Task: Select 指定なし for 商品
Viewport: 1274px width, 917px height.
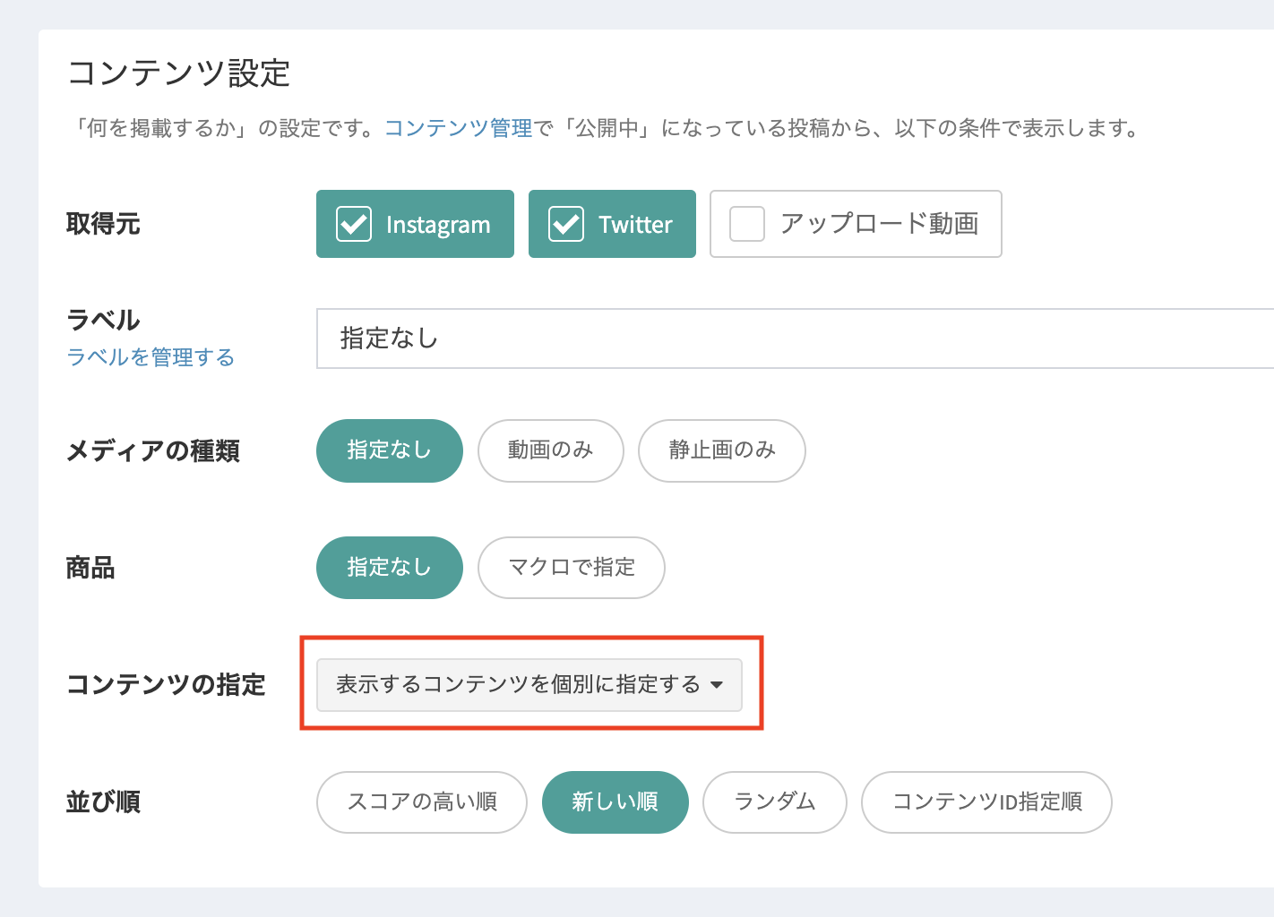Action: 389,568
